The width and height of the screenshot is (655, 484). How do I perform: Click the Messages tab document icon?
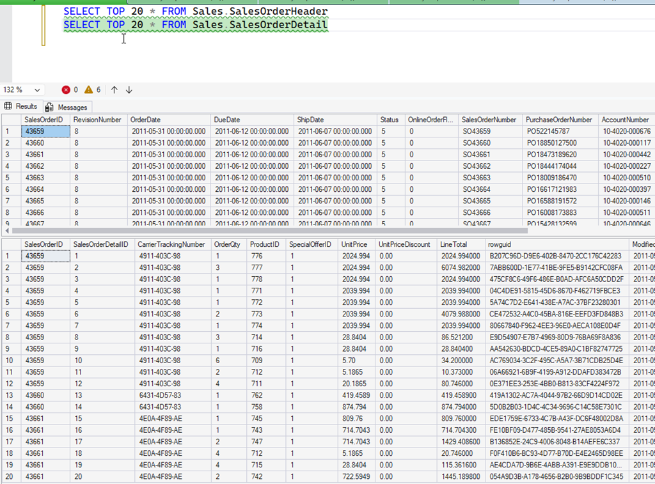49,107
